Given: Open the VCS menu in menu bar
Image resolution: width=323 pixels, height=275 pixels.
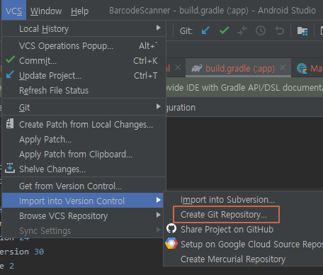Looking at the screenshot, I should [x=13, y=11].
